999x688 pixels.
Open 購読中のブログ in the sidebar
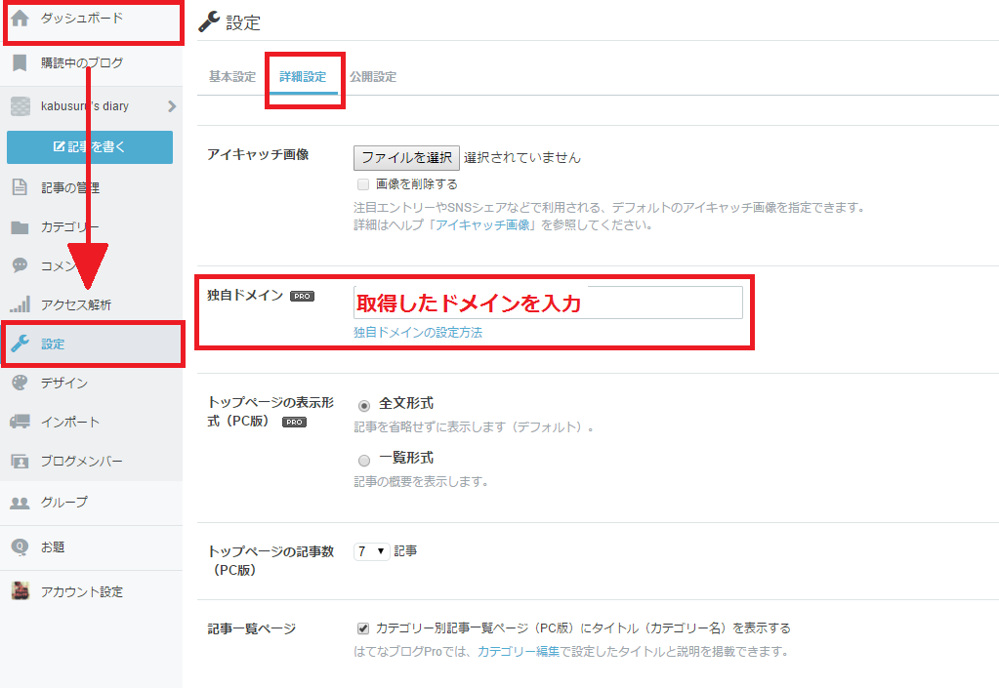click(92, 63)
